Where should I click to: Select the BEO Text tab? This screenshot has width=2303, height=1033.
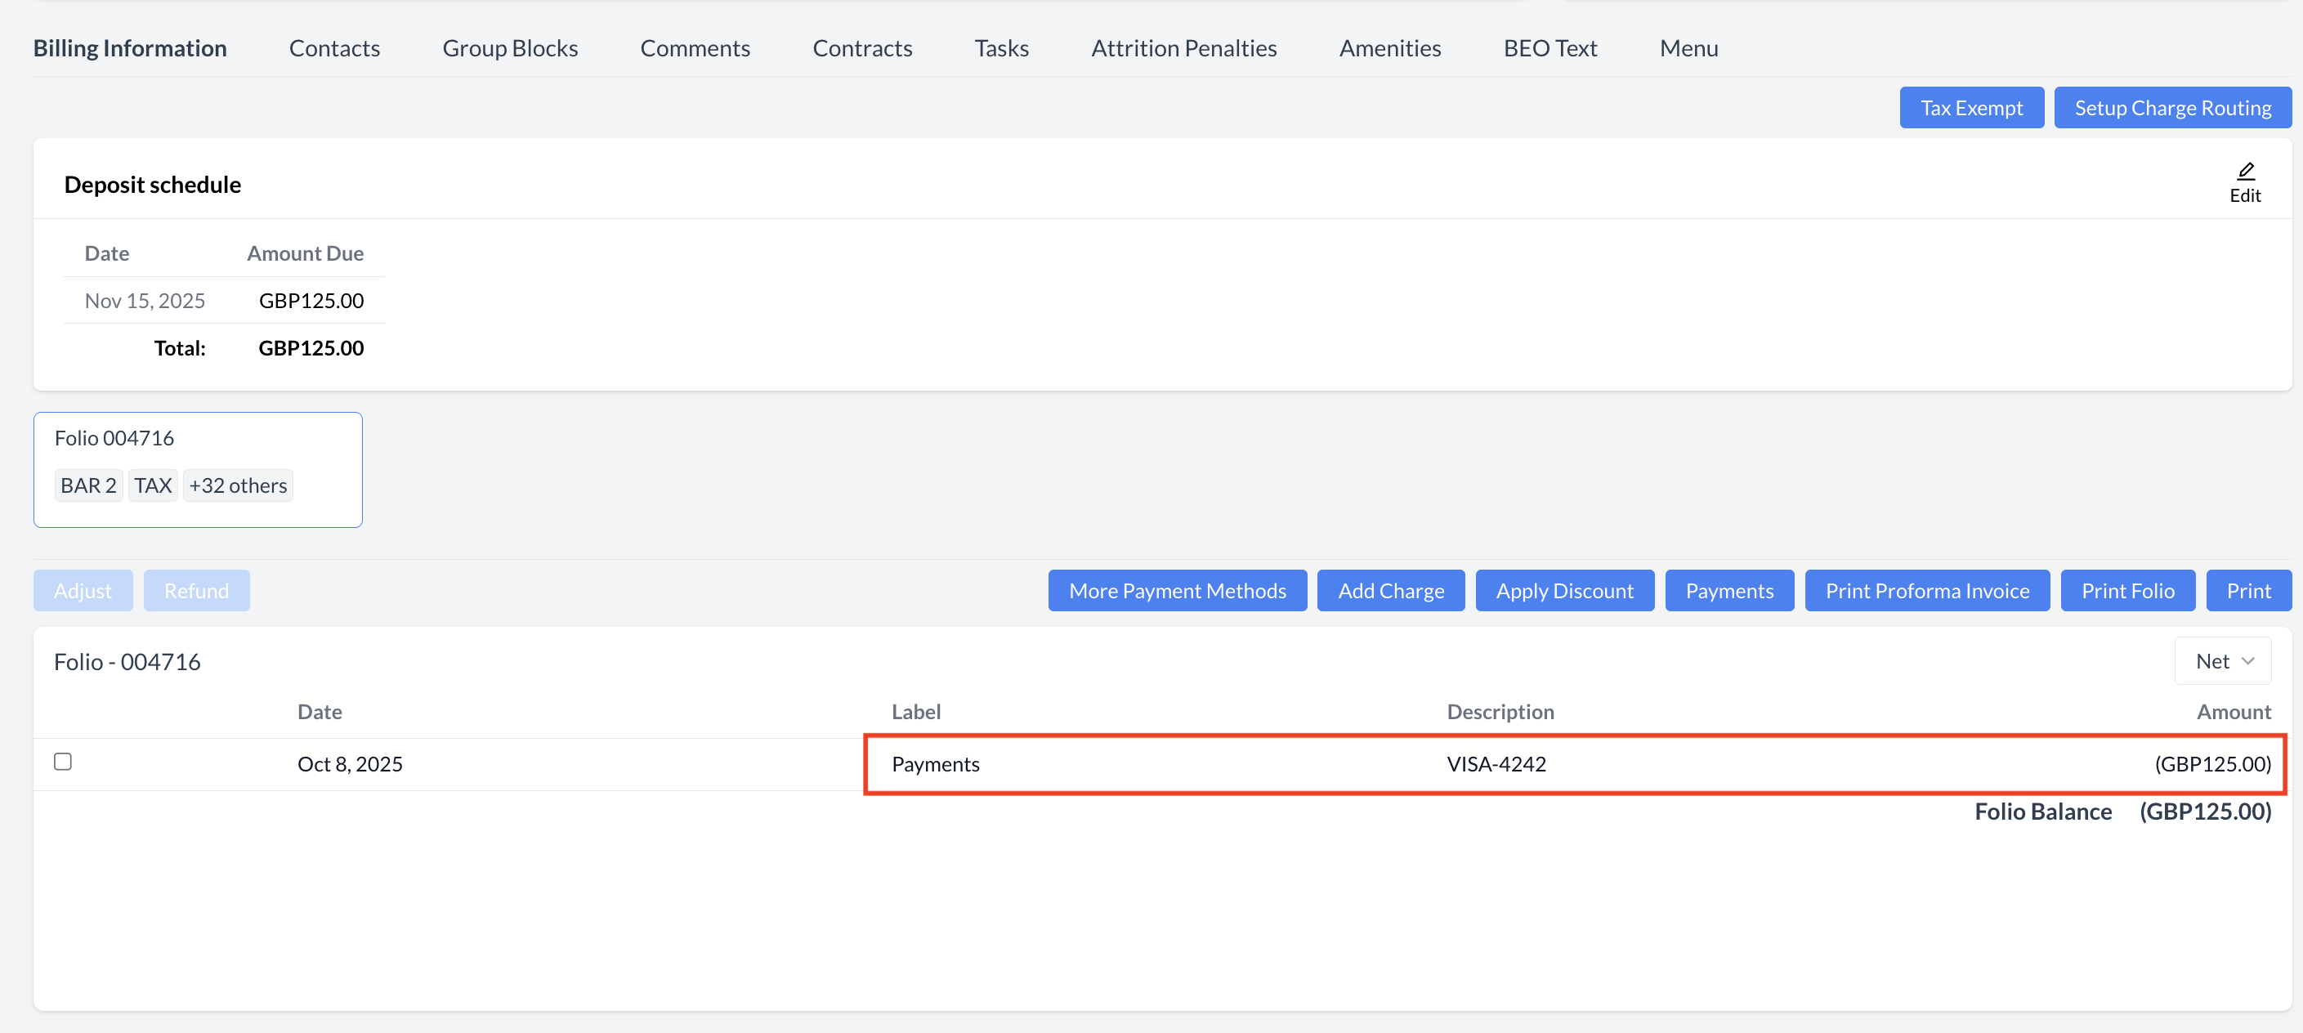pyautogui.click(x=1549, y=48)
